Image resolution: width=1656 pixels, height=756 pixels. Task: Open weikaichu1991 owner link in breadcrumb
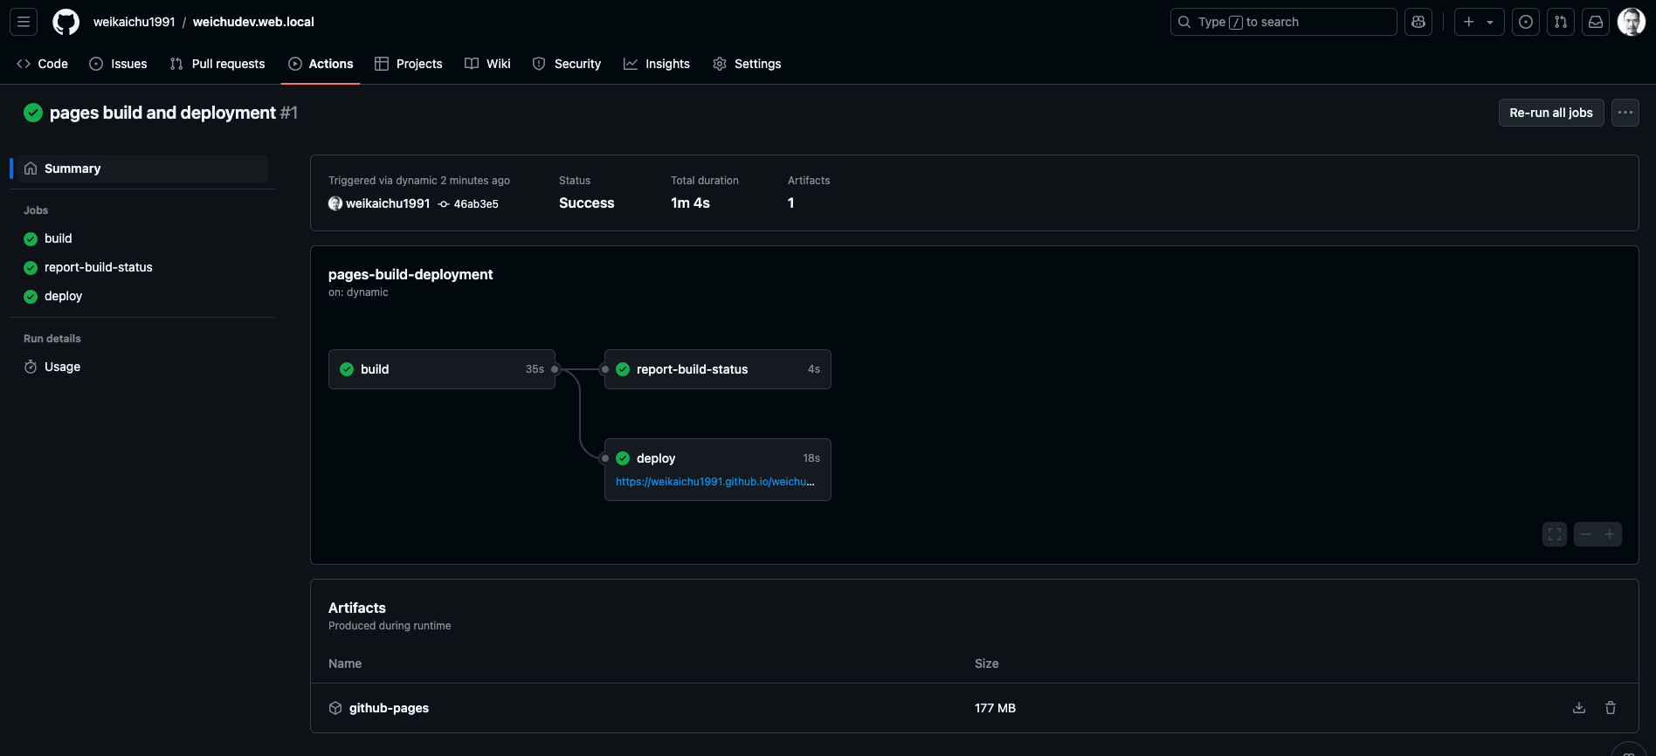pyautogui.click(x=135, y=22)
